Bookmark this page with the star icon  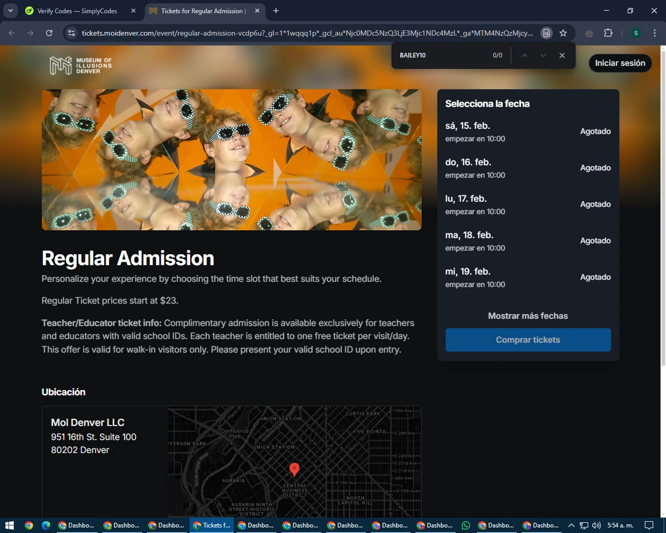(563, 33)
